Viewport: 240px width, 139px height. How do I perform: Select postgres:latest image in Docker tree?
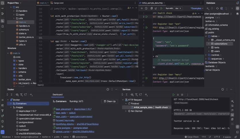coord(26,122)
